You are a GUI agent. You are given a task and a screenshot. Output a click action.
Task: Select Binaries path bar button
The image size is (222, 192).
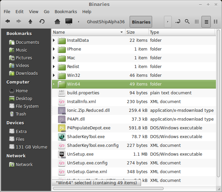(x=141, y=22)
